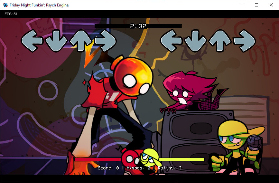Minimize the Psych Engine window
The image size is (279, 183).
point(242,5)
